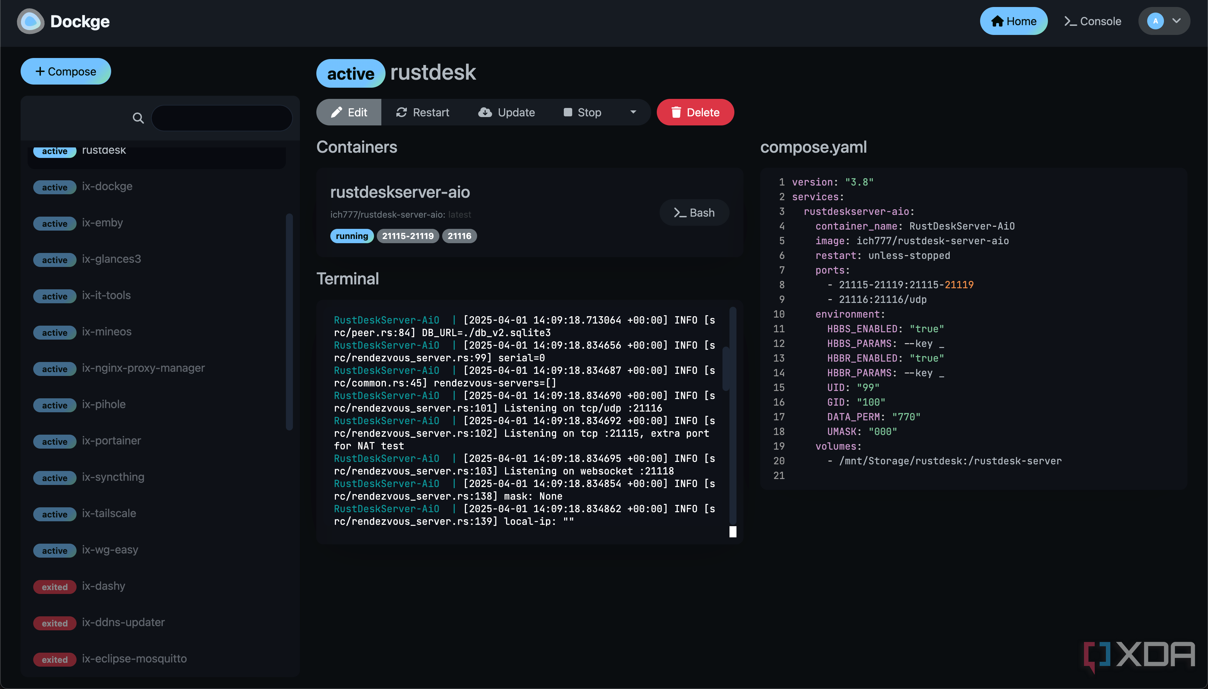Click the stack search input field
The height and width of the screenshot is (689, 1208).
[222, 118]
